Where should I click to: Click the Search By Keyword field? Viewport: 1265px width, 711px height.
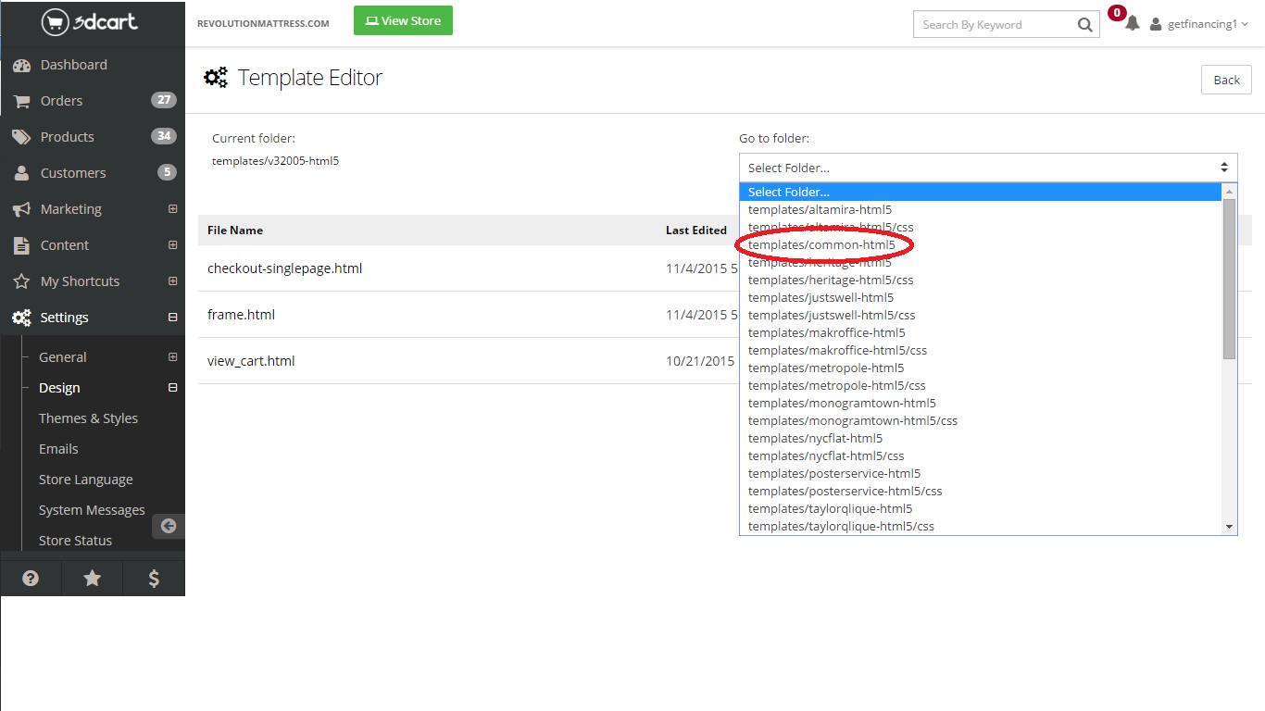tap(993, 25)
